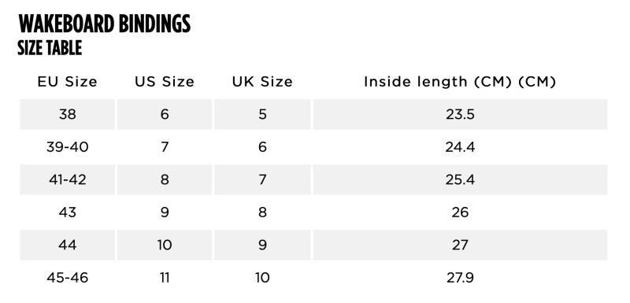The image size is (630, 303).
Task: Click the EU size 45-46 cell
Action: coord(68,277)
